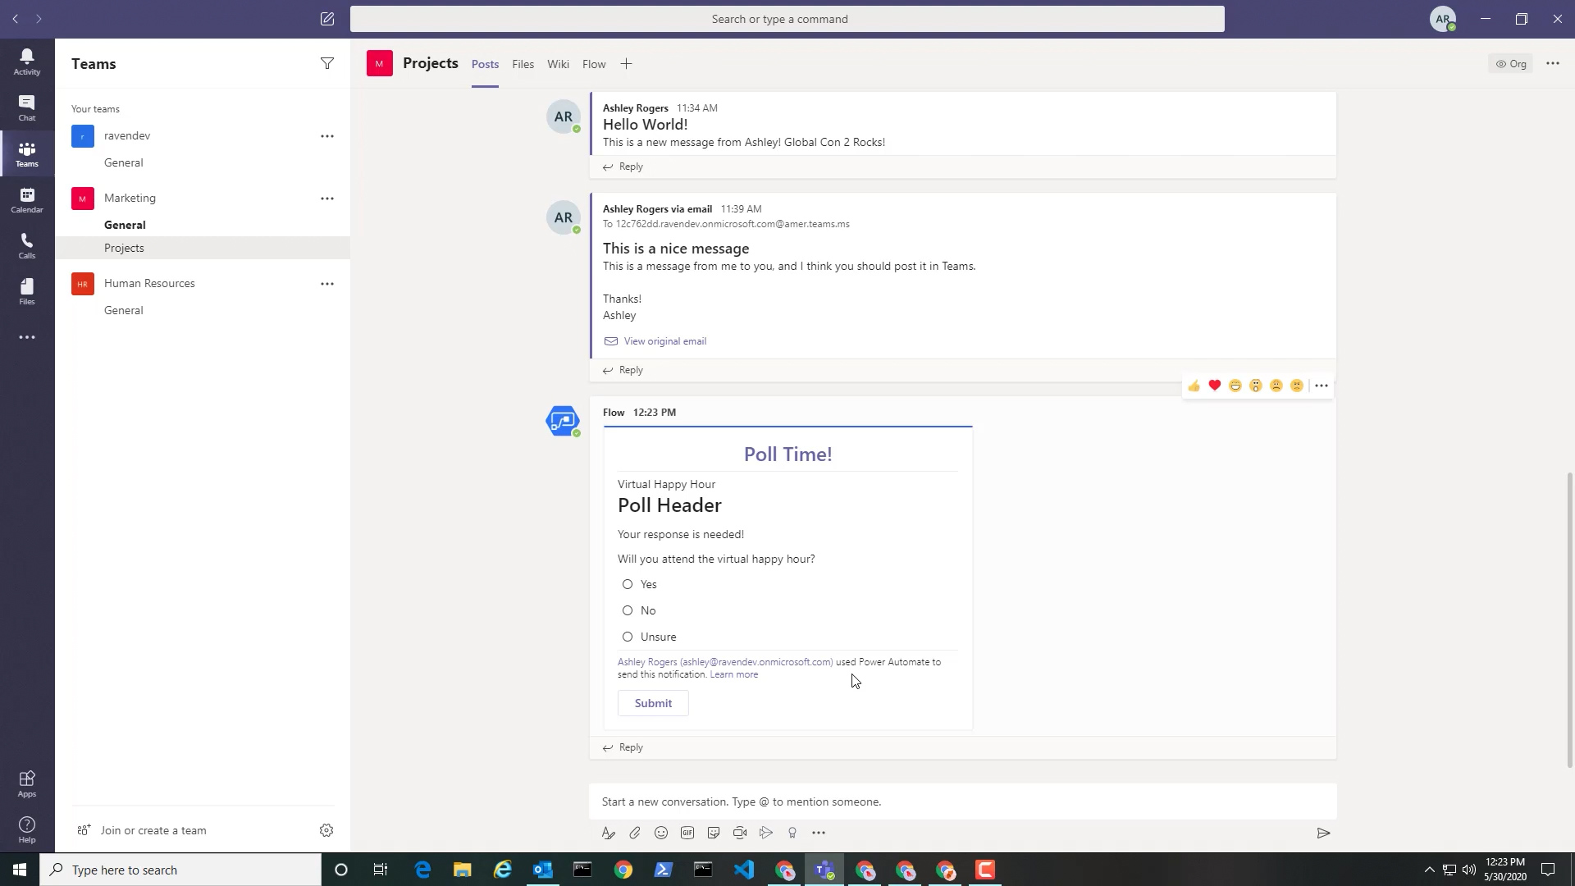This screenshot has height=886, width=1575.
Task: Open more options for Marketing team
Action: coord(327,199)
